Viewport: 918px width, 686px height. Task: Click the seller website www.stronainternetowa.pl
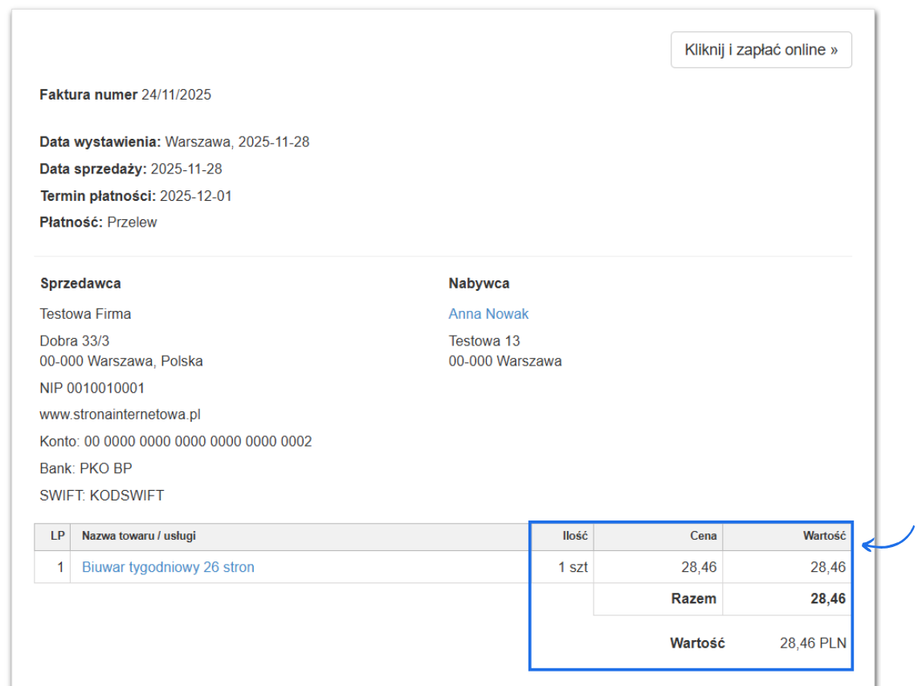[x=120, y=414]
